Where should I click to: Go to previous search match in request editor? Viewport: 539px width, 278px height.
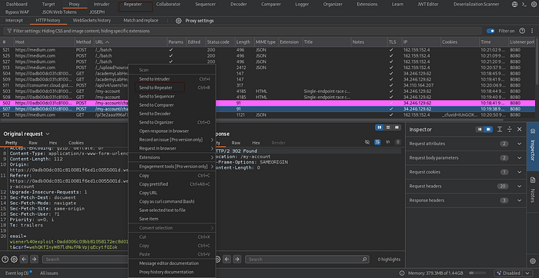[24, 260]
